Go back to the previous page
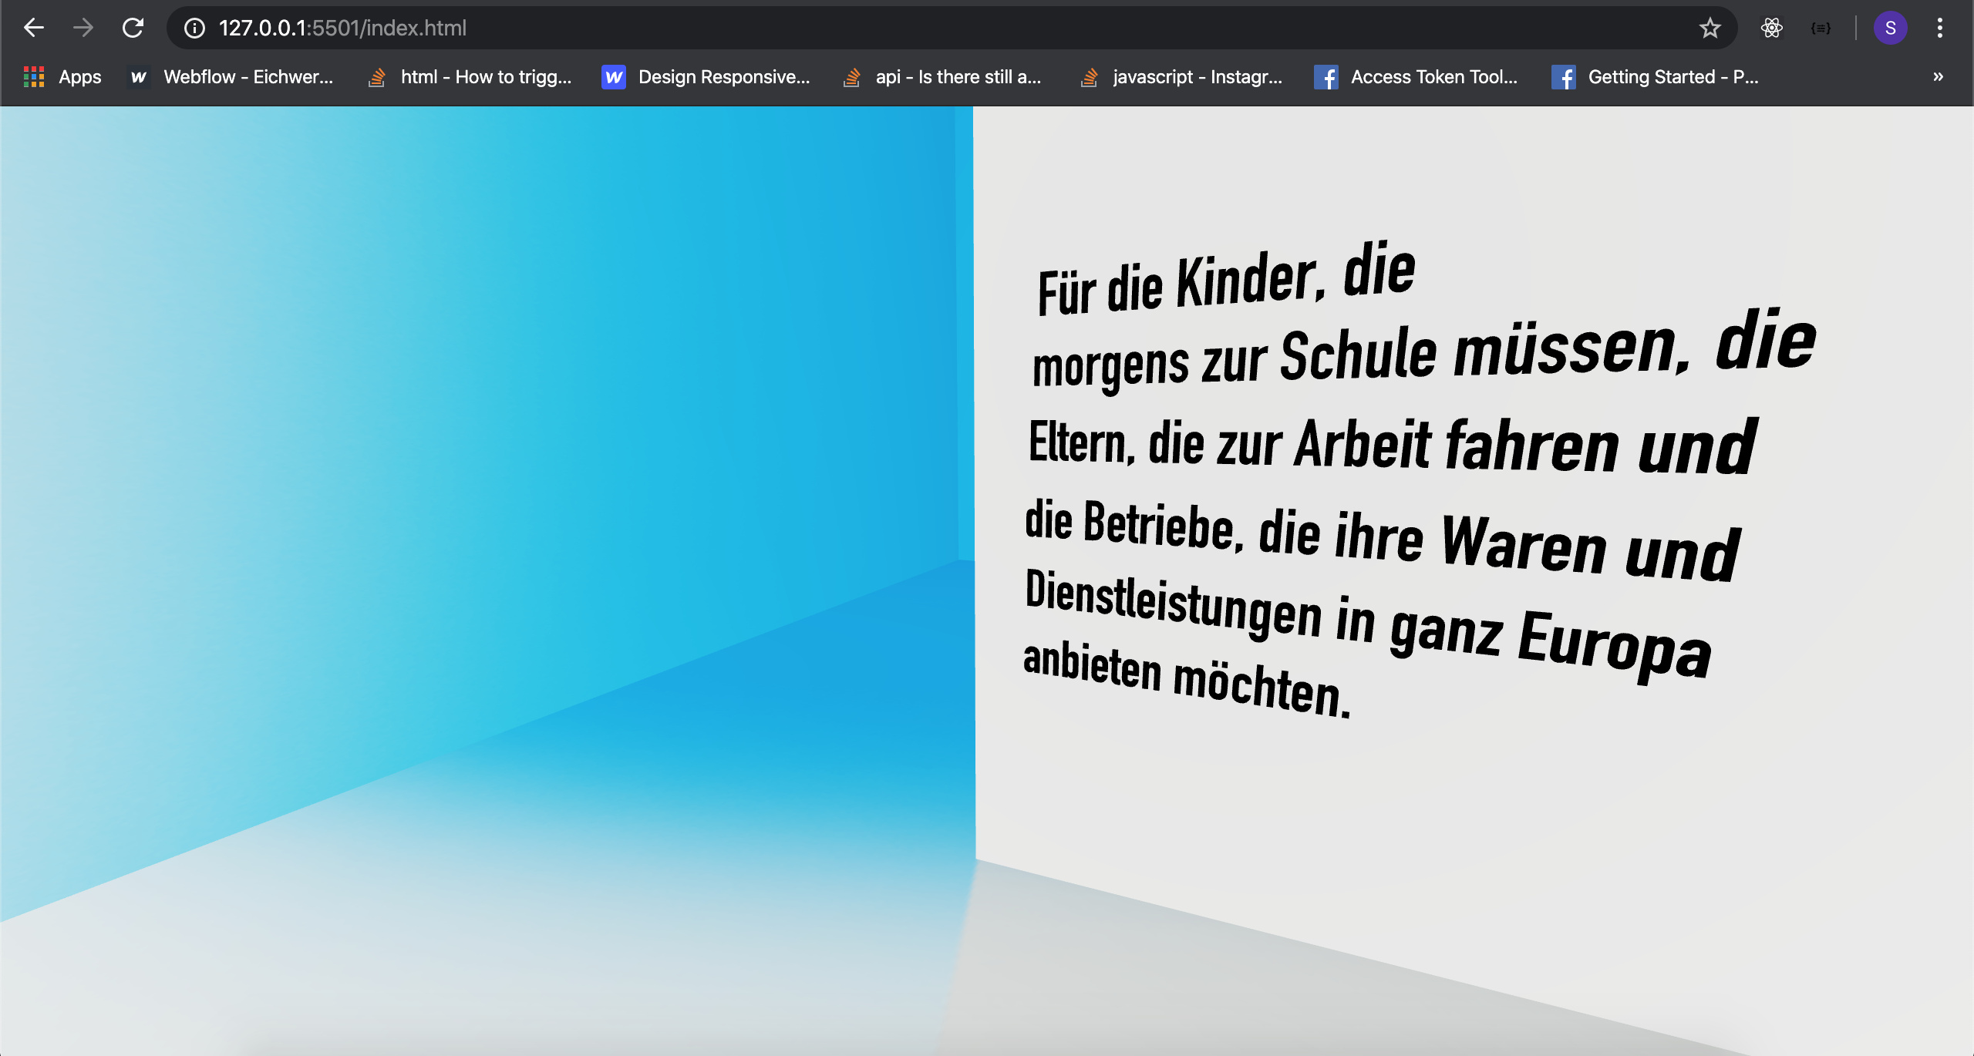The image size is (1974, 1056). click(x=34, y=29)
